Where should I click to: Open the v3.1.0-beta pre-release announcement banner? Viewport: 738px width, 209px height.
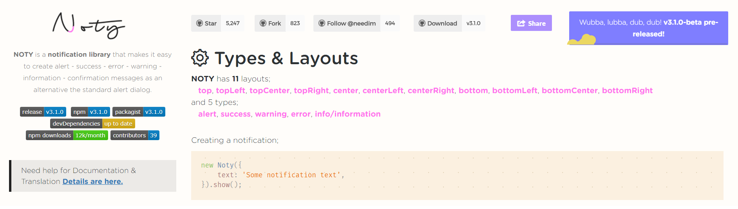tap(648, 28)
